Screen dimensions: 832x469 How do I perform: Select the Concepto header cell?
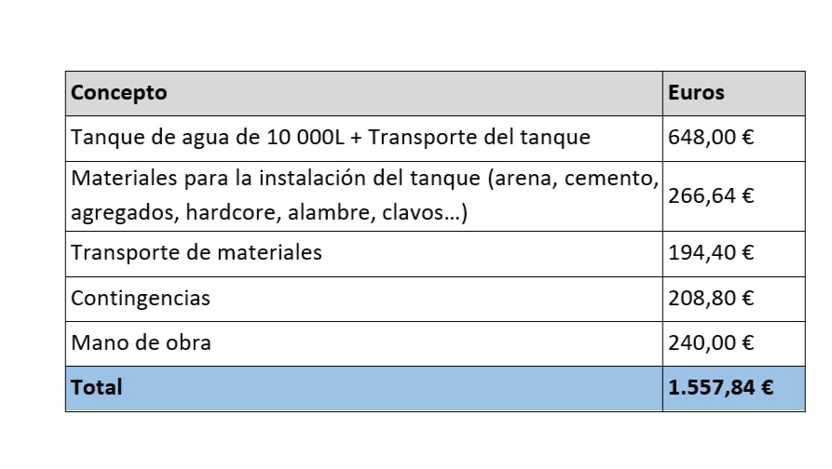tap(364, 93)
